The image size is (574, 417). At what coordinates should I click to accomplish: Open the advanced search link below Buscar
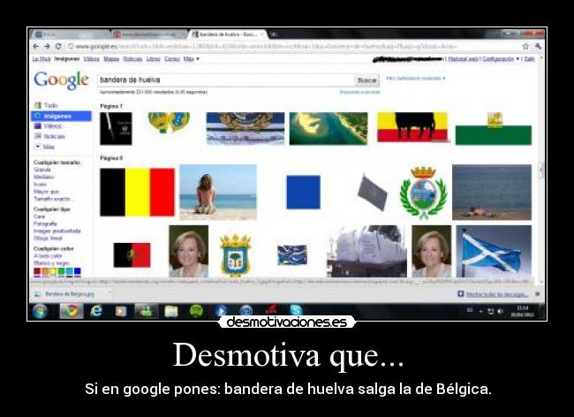coord(359,92)
